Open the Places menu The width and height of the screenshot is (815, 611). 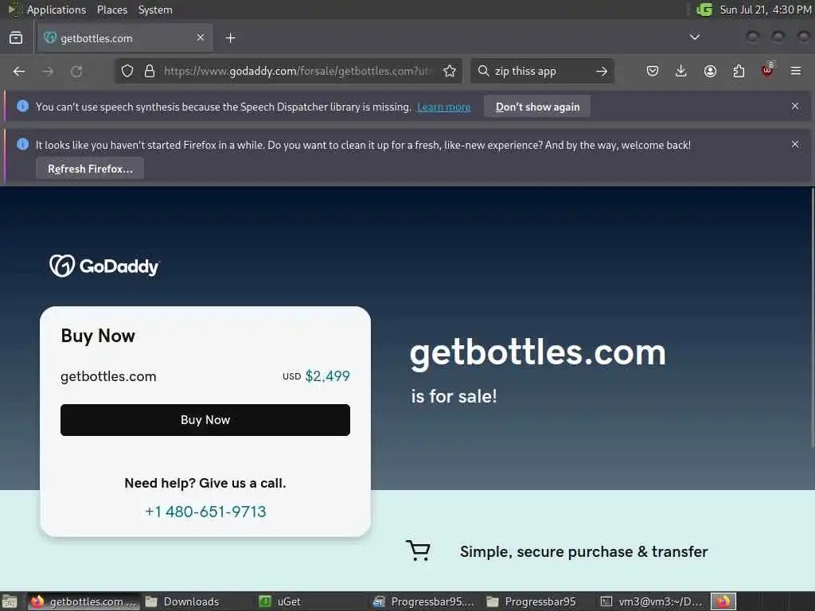tap(112, 10)
